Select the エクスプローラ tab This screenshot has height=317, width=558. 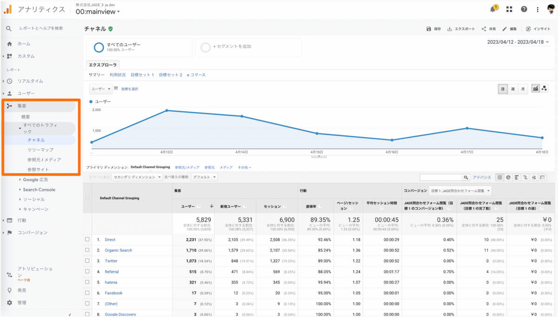[x=103, y=65]
